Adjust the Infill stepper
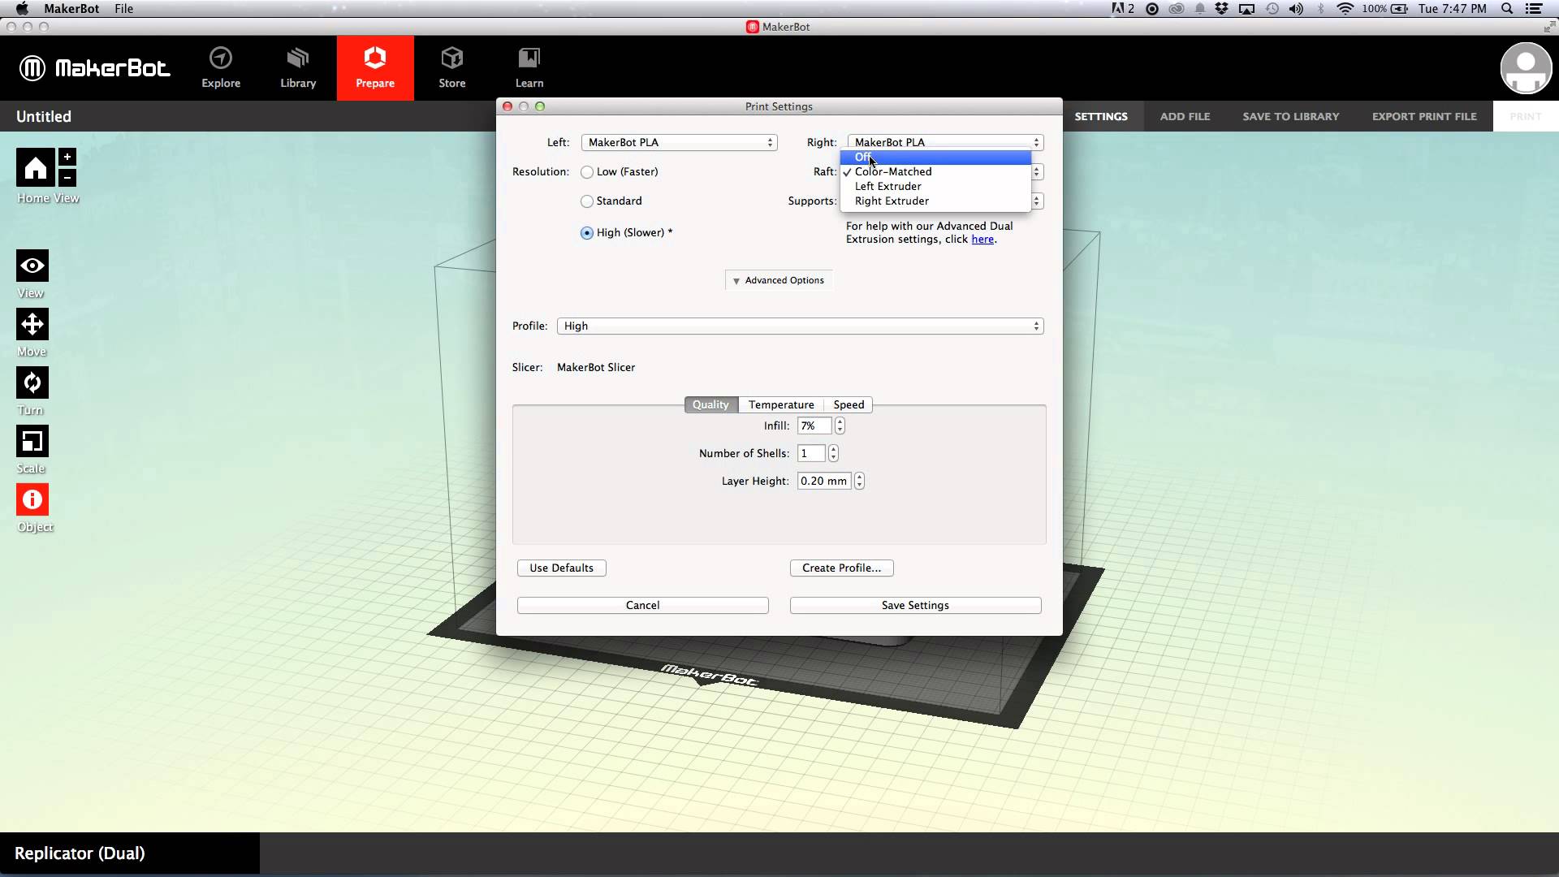This screenshot has height=877, width=1559. tap(840, 426)
